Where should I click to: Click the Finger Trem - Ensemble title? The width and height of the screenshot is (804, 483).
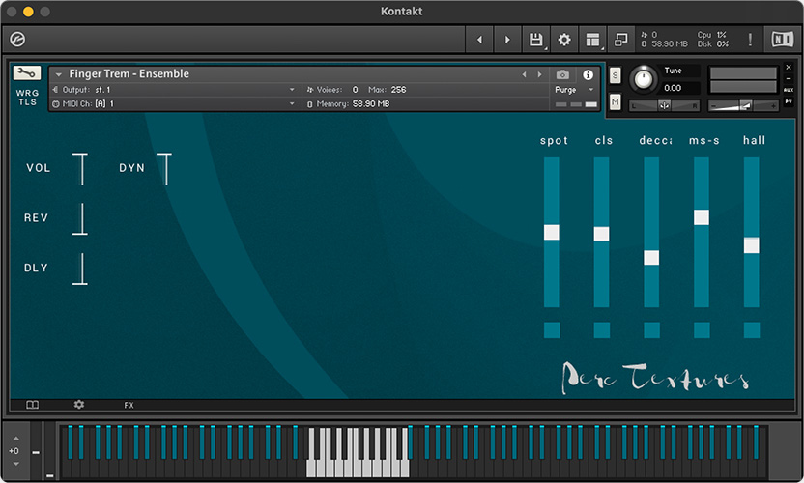click(129, 73)
